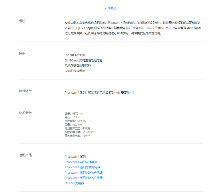The image size is (221, 192).
Task: Click the 电池存储自放电保护 line
Action: [78, 66]
